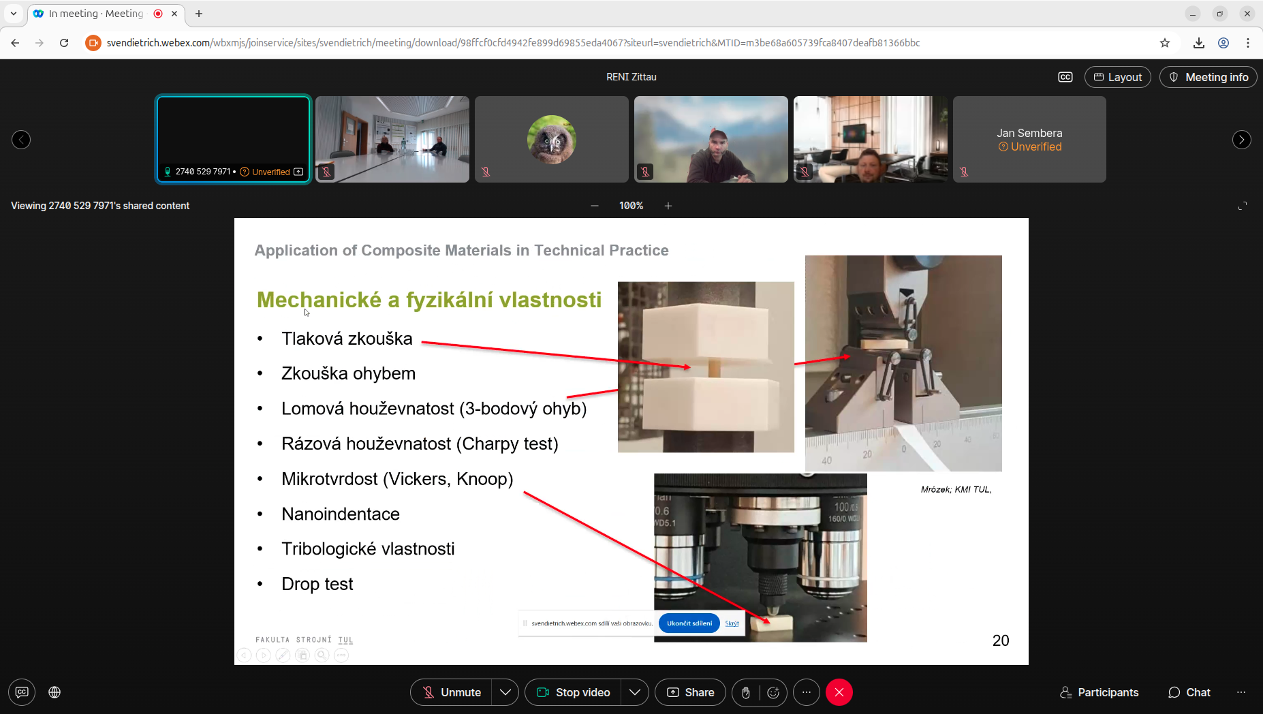
Task: Open closed captions icon in top bar
Action: point(1065,77)
